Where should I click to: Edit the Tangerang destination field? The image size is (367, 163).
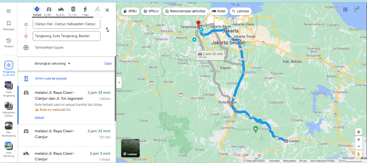pyautogui.click(x=66, y=36)
